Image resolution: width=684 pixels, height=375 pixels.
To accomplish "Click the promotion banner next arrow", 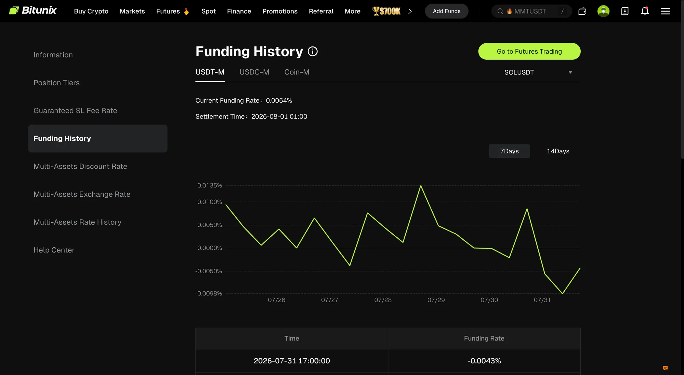I will tap(410, 11).
